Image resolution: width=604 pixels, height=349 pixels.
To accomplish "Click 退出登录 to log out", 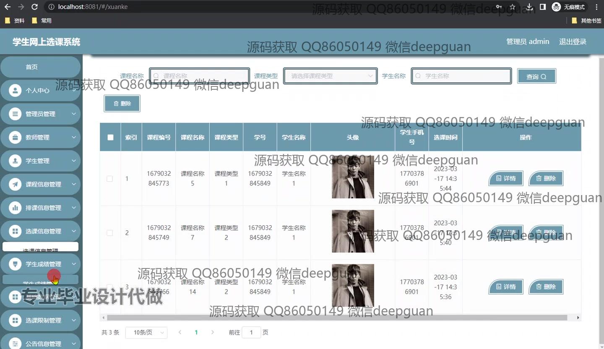I will [x=573, y=42].
